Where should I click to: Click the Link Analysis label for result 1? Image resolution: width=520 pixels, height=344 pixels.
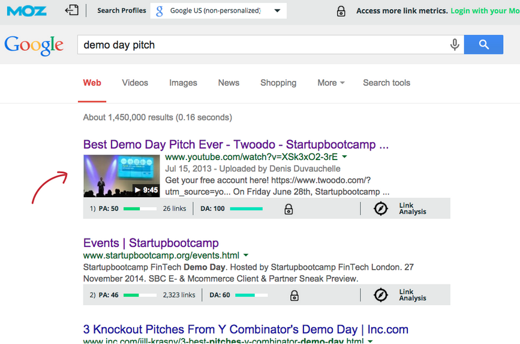tap(413, 209)
